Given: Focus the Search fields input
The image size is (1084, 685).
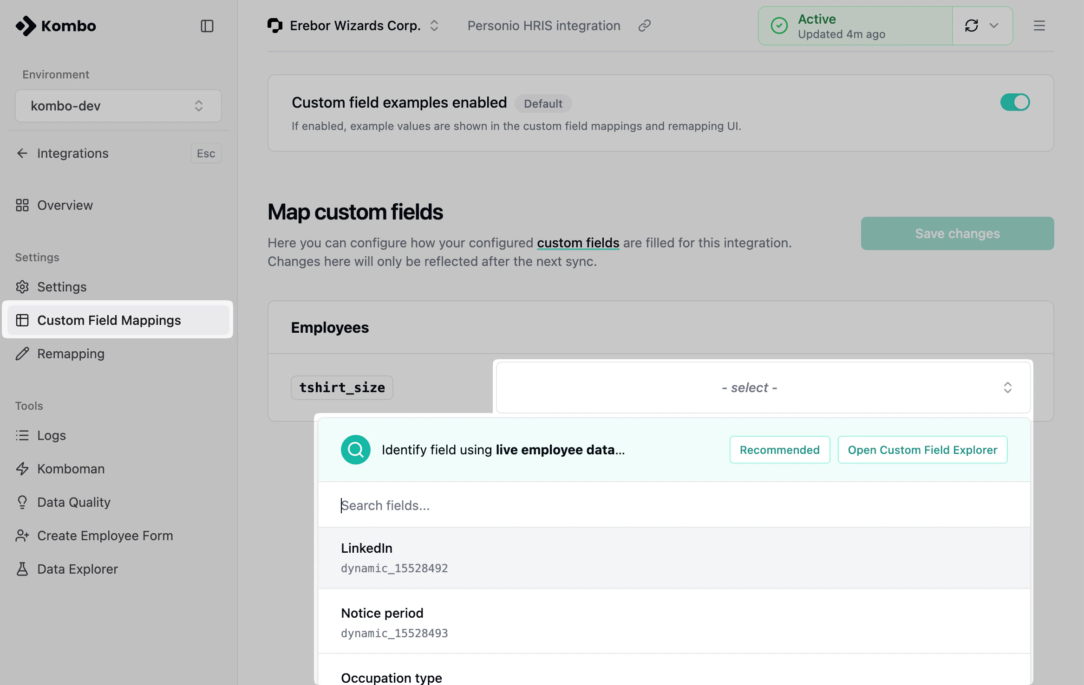Looking at the screenshot, I should [x=674, y=505].
